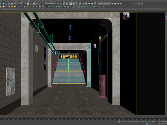Open the Reference Coordinate System dropdown

tap(17, 3)
